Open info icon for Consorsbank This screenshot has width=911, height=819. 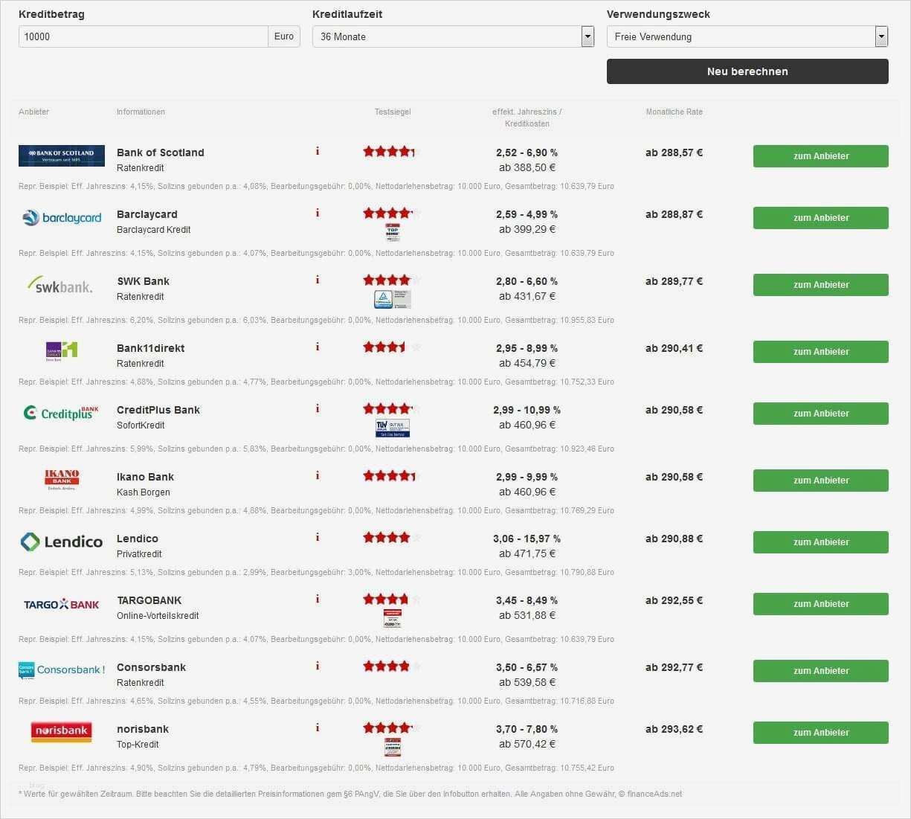pos(318,666)
